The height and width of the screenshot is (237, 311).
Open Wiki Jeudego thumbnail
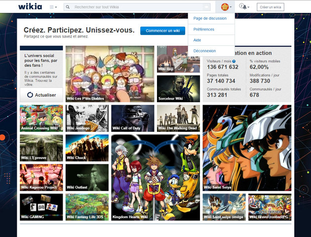click(x=87, y=118)
